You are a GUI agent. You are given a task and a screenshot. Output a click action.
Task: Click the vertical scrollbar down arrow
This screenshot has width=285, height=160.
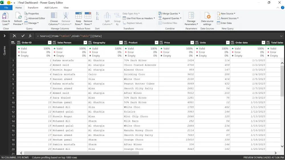282,146
